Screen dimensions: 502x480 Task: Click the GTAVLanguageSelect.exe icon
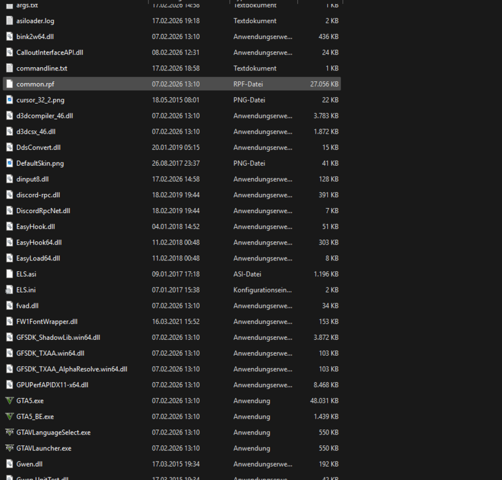(10, 433)
